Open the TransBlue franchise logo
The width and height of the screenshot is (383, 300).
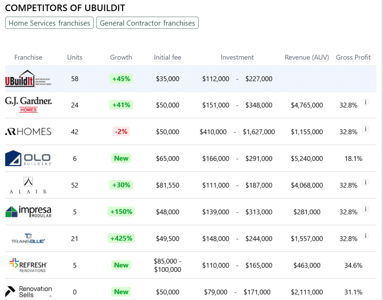28,238
